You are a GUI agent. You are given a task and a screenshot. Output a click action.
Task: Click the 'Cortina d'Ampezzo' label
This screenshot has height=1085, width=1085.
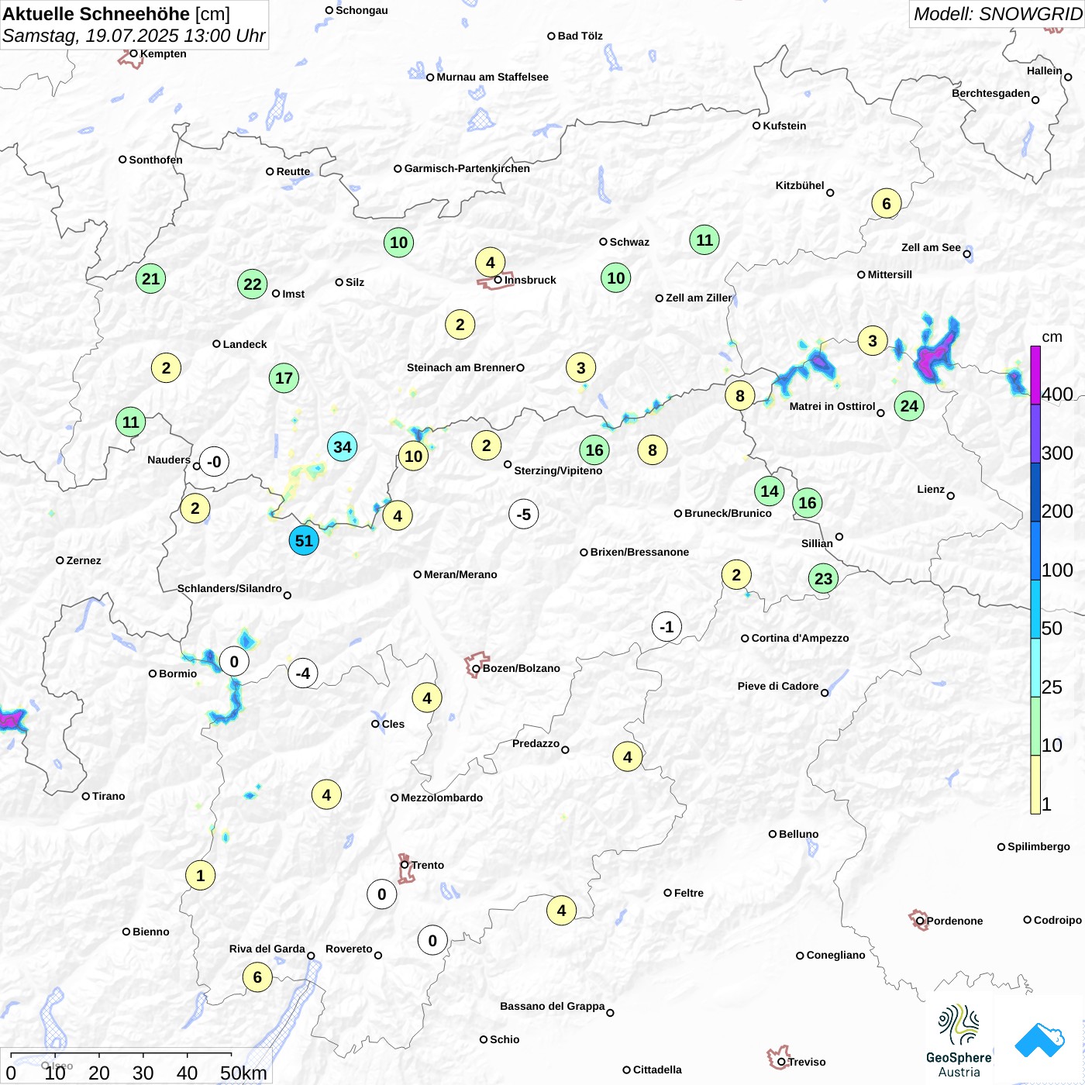click(800, 638)
